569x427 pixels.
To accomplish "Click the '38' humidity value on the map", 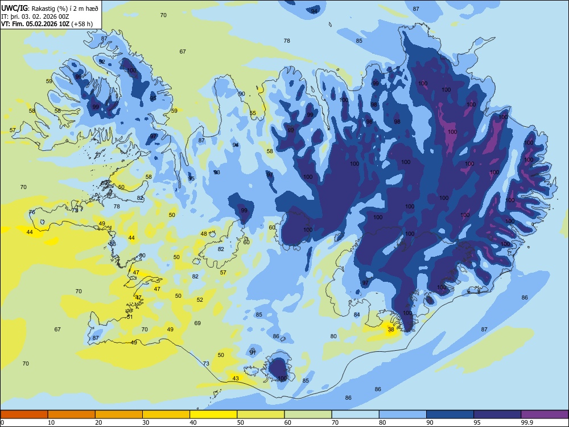I will pos(391,330).
